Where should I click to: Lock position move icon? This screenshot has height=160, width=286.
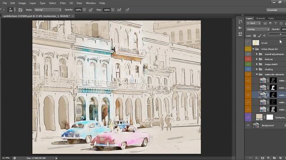coord(264,36)
